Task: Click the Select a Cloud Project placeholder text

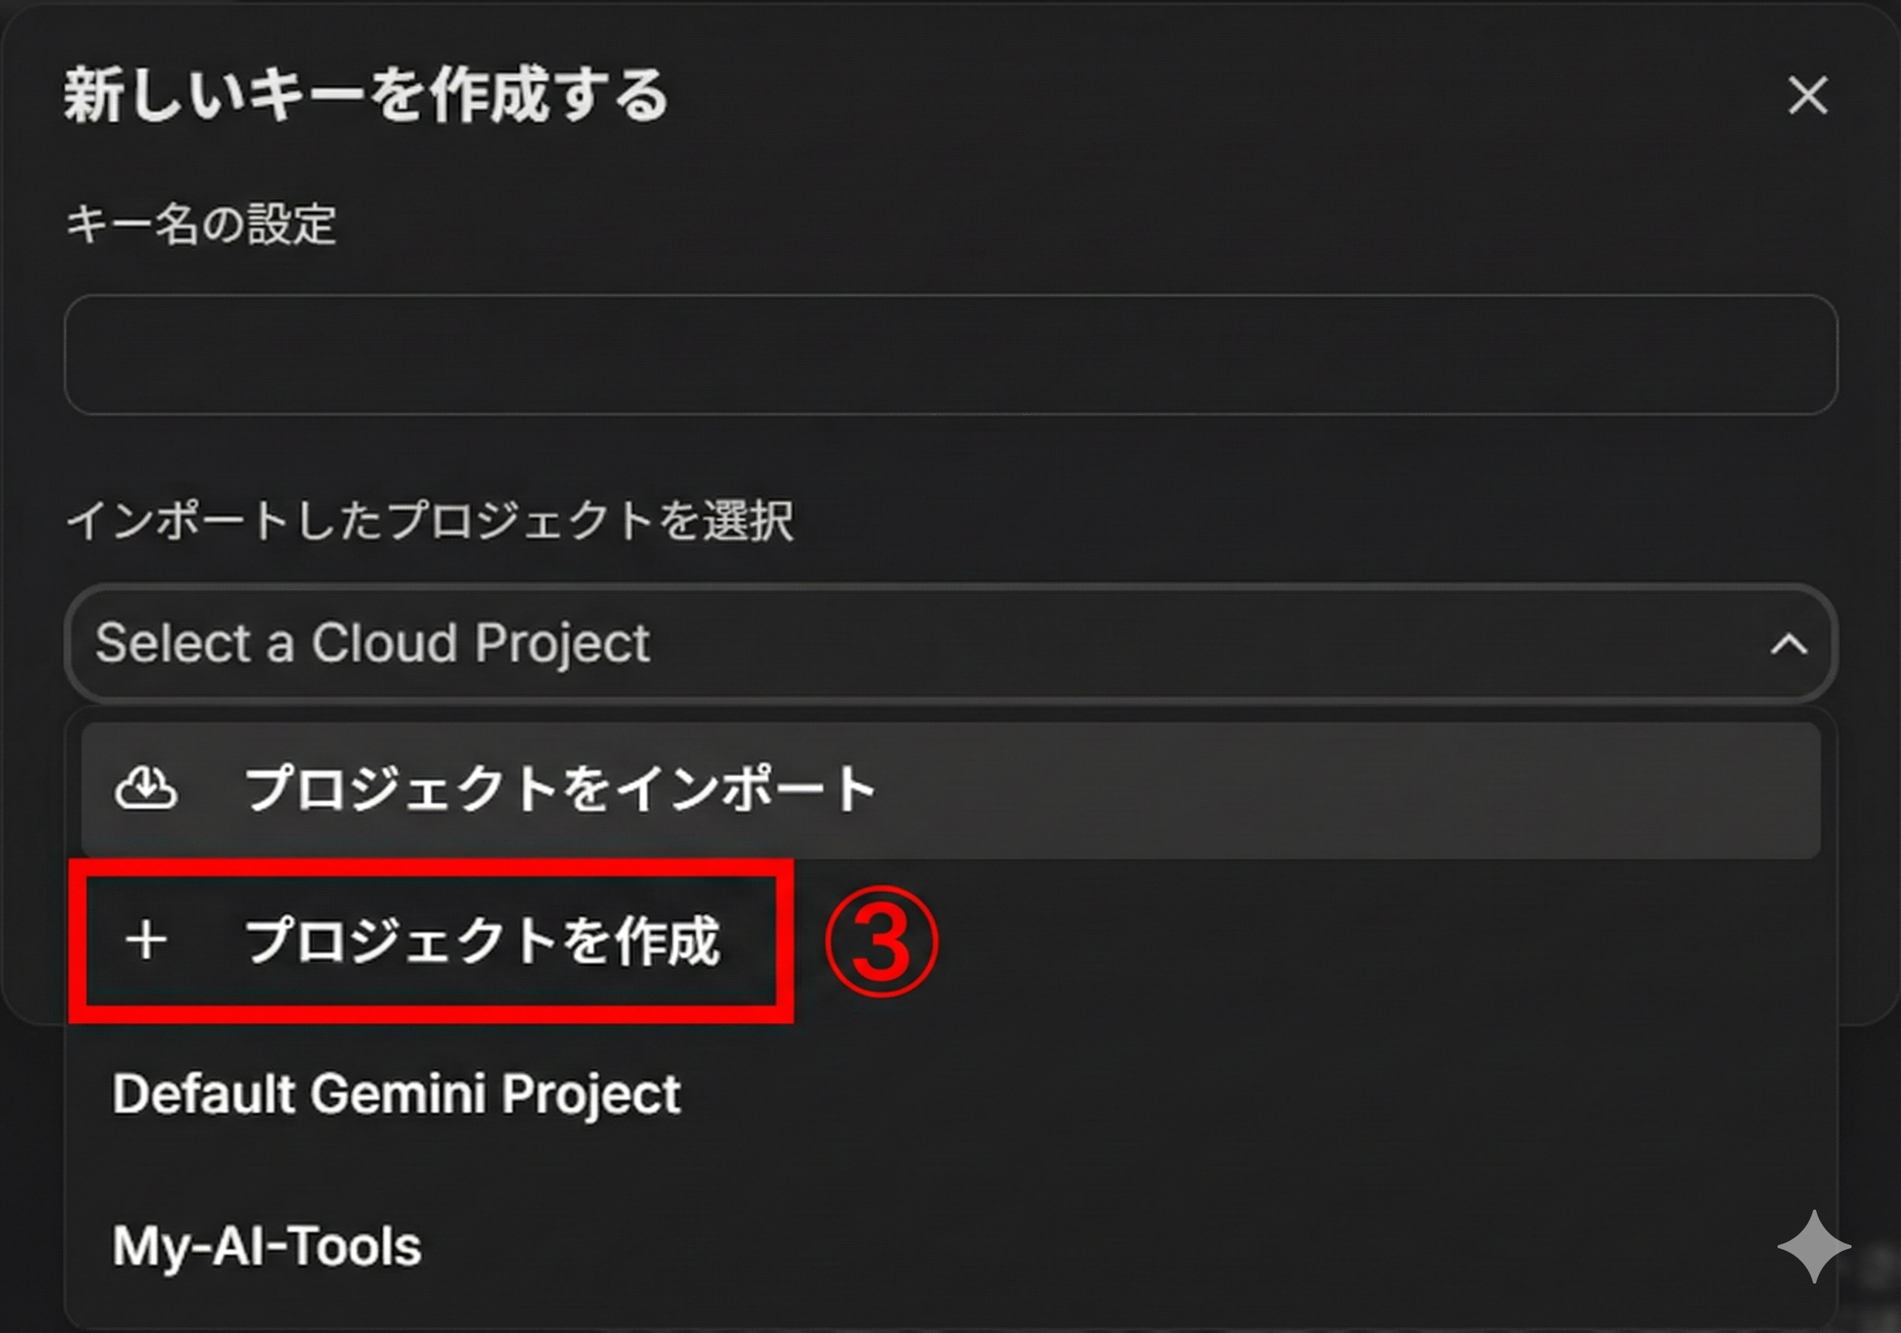Action: pos(372,643)
